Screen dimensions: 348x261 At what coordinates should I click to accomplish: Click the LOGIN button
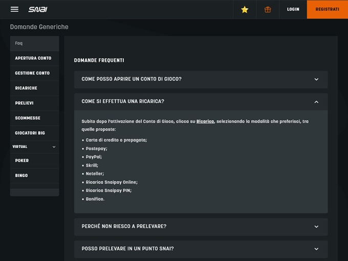[293, 9]
